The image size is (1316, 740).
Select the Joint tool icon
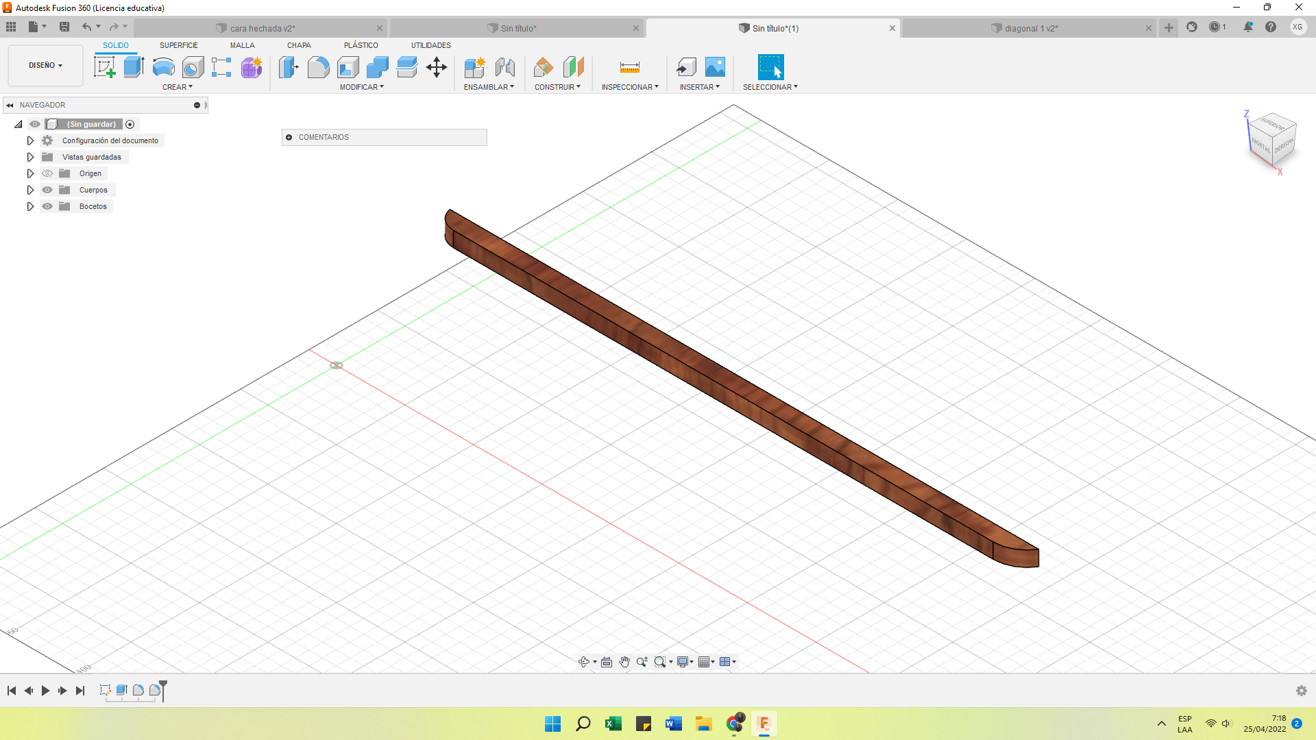(x=504, y=67)
